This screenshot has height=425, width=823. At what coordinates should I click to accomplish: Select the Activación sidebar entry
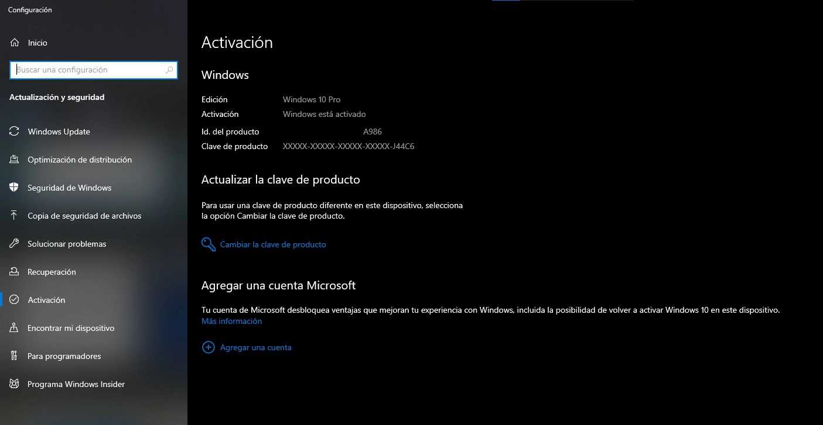(x=94, y=300)
